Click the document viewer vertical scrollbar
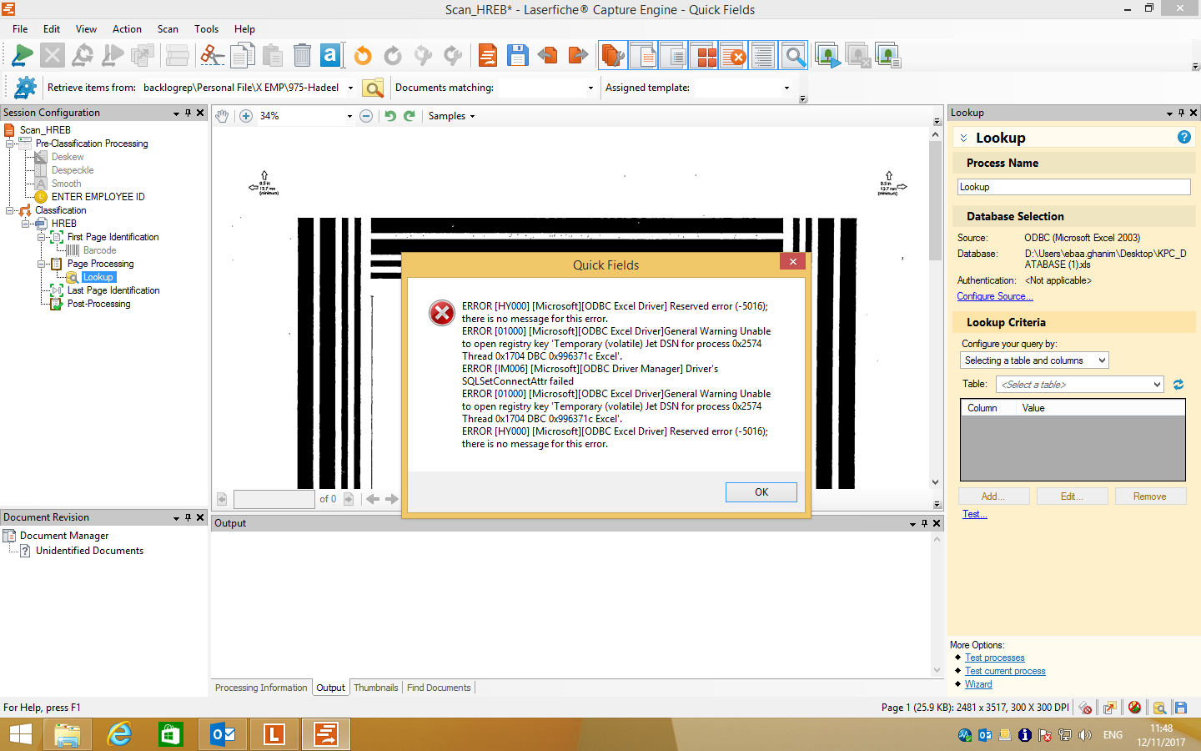 tap(936, 300)
